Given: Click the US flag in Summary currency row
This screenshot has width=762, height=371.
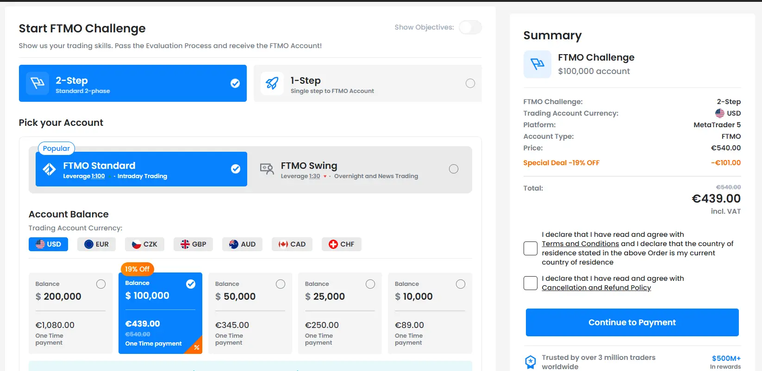Looking at the screenshot, I should [x=720, y=113].
